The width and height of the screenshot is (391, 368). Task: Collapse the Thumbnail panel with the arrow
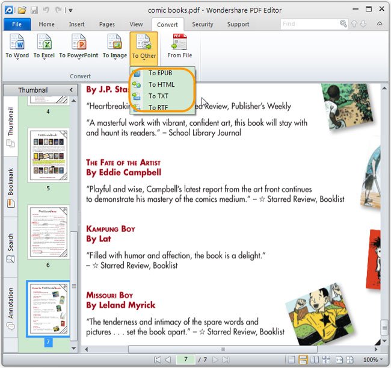[x=72, y=90]
